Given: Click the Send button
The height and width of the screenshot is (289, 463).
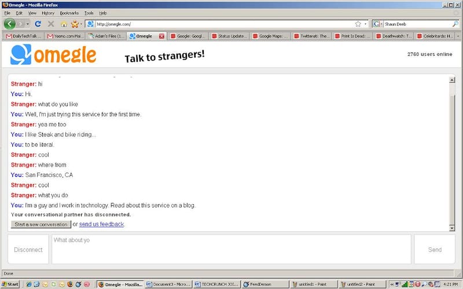Looking at the screenshot, I should point(435,250).
